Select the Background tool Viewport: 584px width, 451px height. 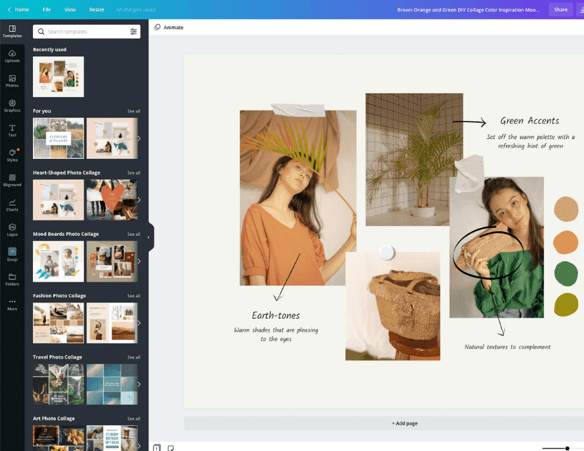coord(12,180)
